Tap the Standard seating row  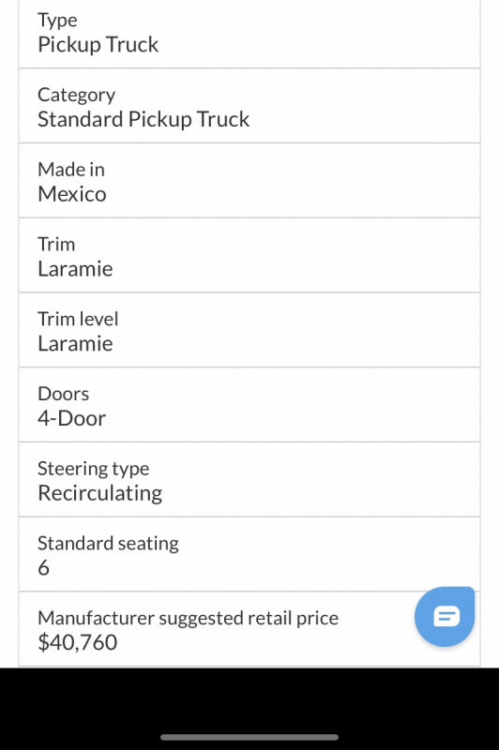click(249, 554)
